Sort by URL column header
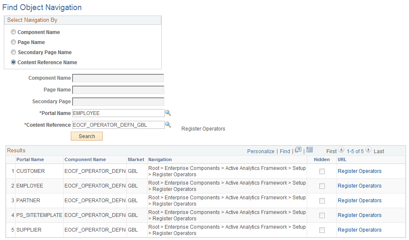This screenshot has width=409, height=240. click(342, 159)
